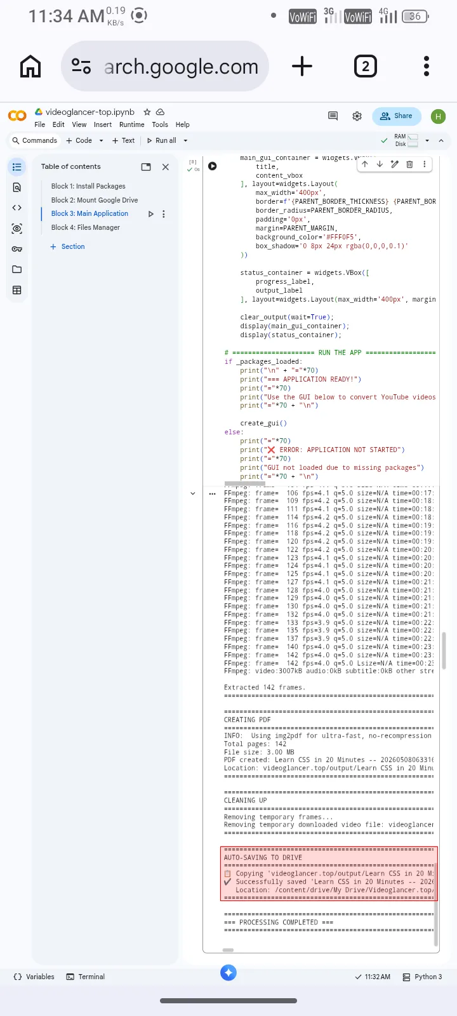
Task: Open browser tab switcher showing 2
Action: coord(366,66)
